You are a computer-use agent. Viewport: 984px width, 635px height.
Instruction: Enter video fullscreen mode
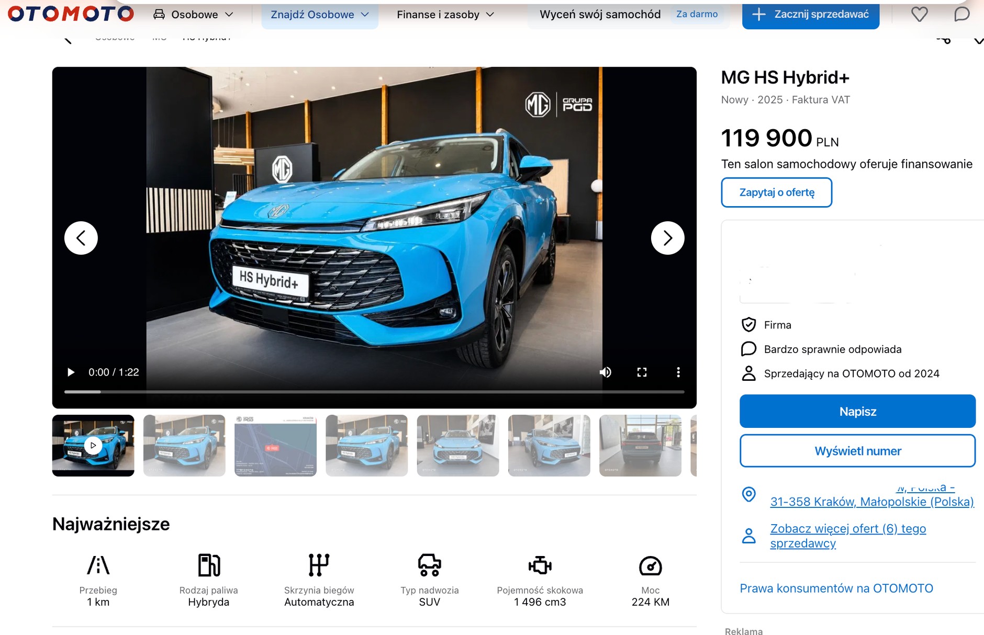[x=642, y=372]
